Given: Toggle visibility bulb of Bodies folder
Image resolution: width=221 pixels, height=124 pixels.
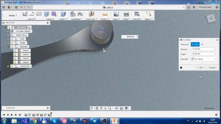Looking at the screenshot, I should click(x=12, y=43).
